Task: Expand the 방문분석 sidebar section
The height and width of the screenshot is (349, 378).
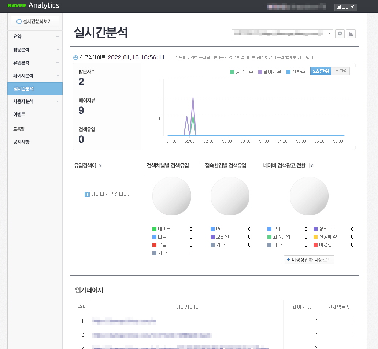Action: tap(35, 49)
